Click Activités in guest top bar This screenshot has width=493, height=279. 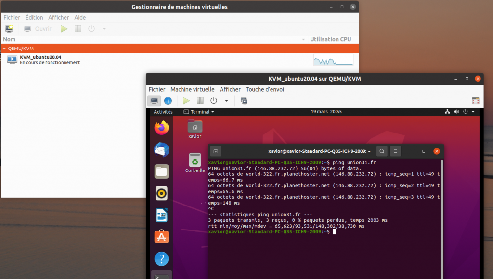[x=163, y=112]
